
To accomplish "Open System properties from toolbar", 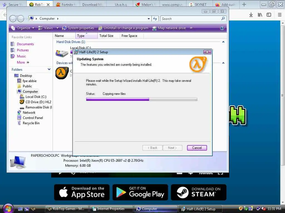I will 78,28.
